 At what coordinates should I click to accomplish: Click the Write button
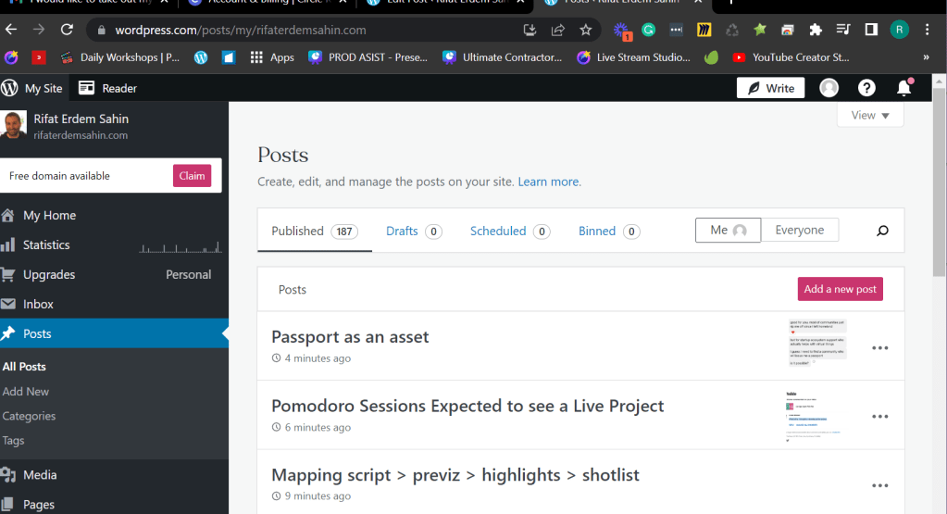coord(770,88)
